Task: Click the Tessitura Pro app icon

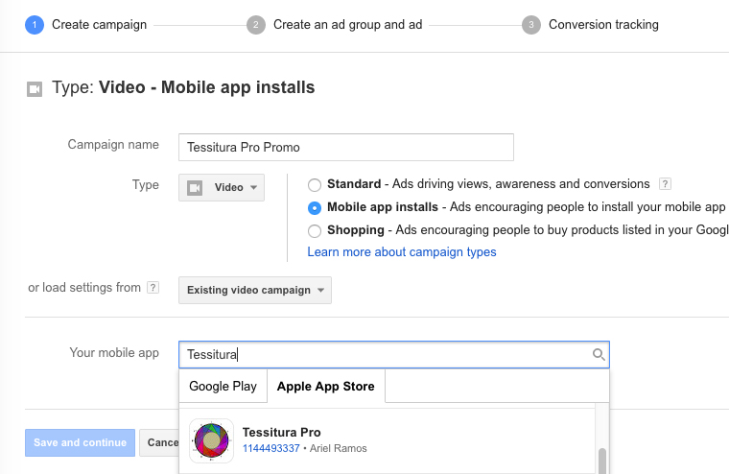Action: point(211,441)
